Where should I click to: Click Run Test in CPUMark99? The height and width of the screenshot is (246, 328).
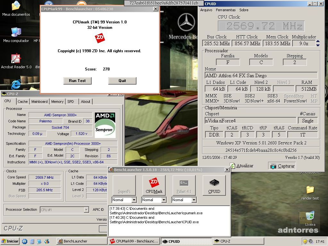78,81
